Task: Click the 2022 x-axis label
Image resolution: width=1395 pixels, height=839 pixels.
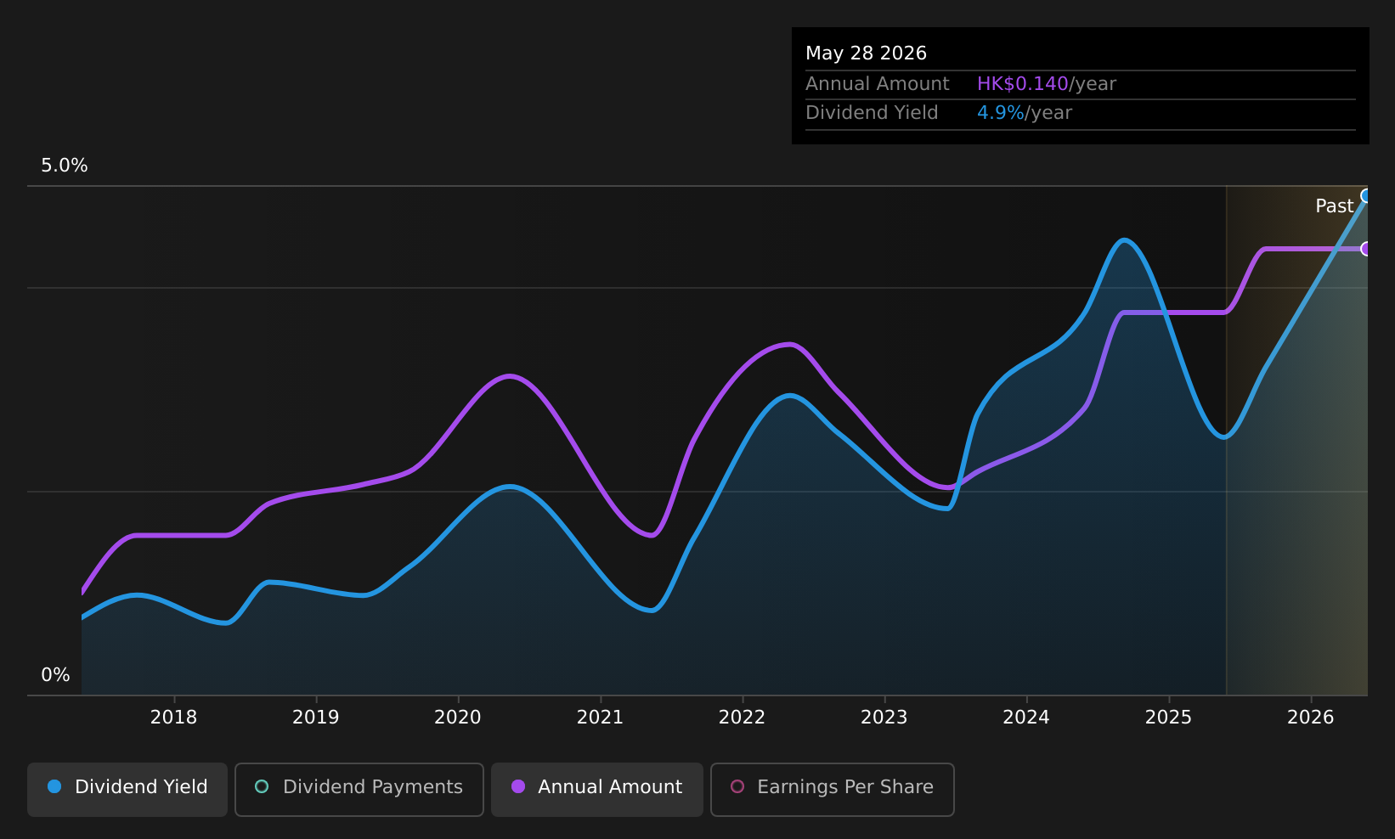Action: [x=743, y=718]
